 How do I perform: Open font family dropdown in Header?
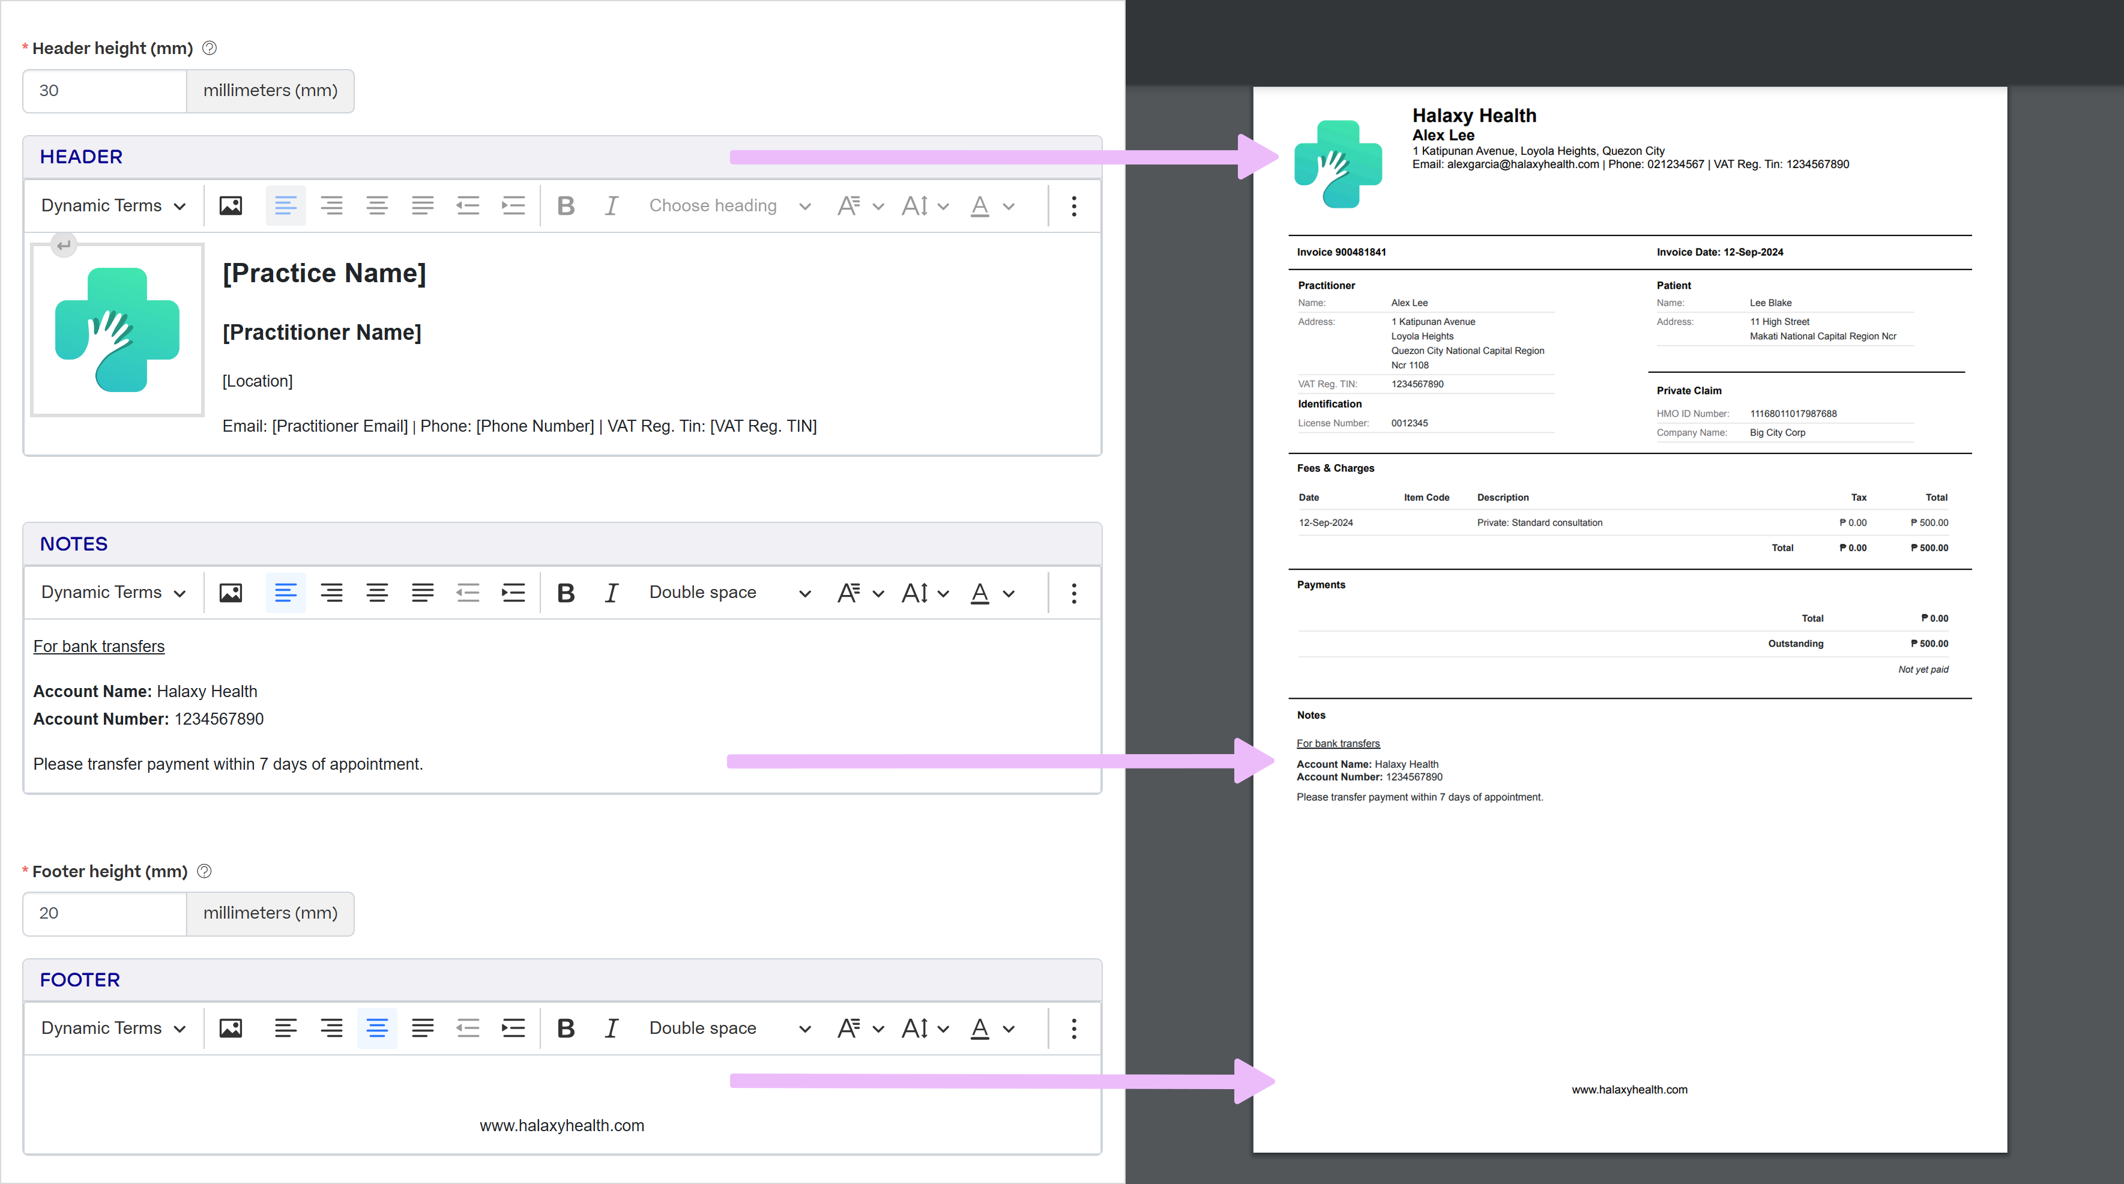click(860, 206)
